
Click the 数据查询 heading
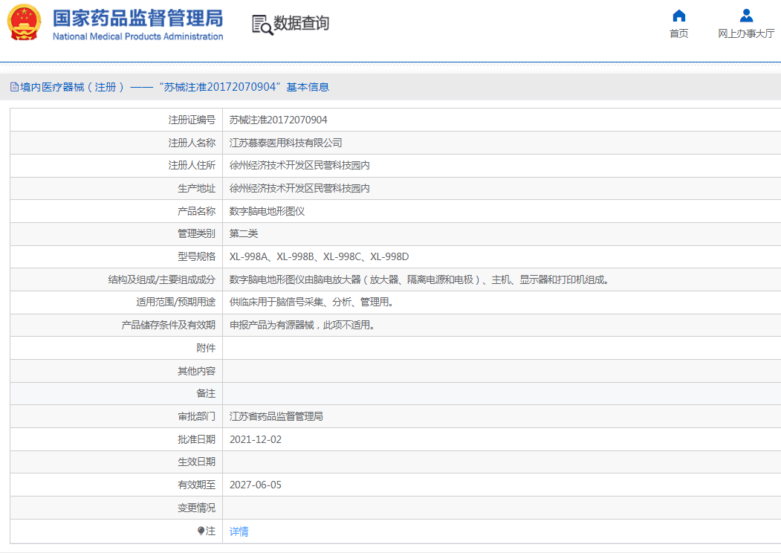pos(302,23)
